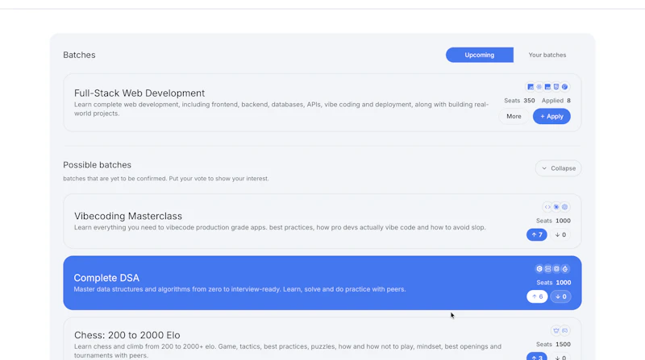Open the Chess: 200 to 2000 Elo title

click(127, 335)
